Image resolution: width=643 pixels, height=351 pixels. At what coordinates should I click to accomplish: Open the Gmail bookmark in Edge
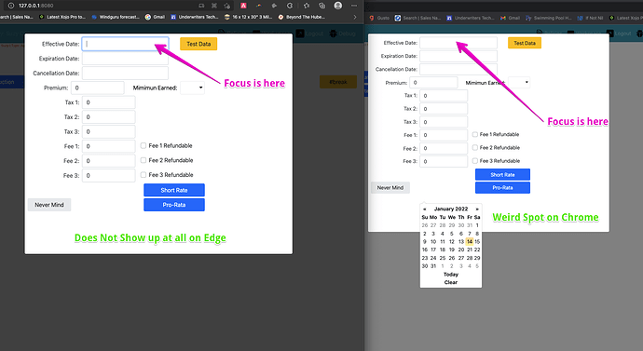(x=155, y=17)
